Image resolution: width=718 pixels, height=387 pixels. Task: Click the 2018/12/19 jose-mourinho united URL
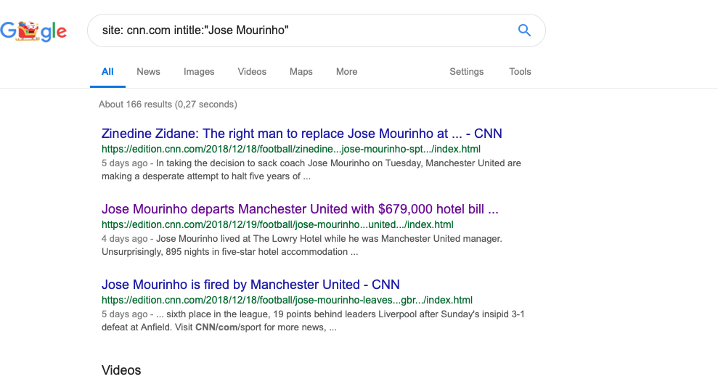pos(277,224)
